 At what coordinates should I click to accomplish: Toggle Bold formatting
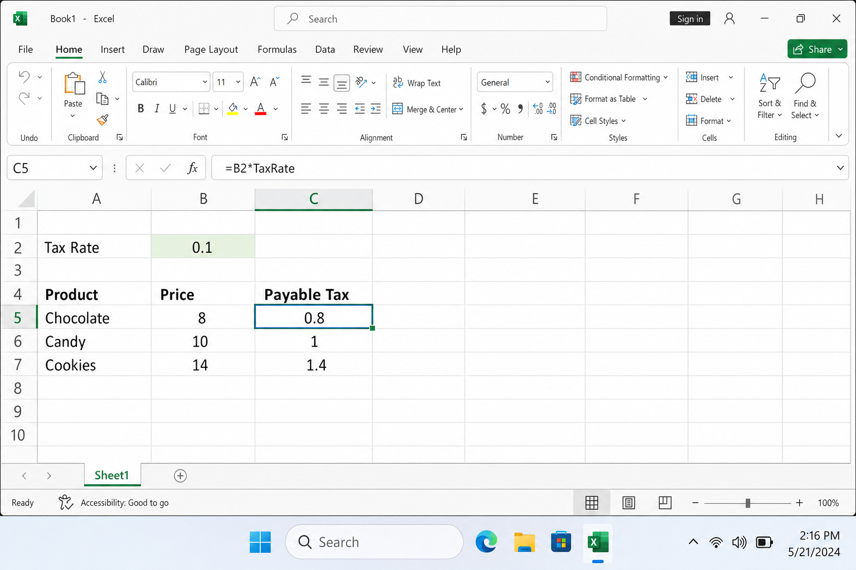141,109
